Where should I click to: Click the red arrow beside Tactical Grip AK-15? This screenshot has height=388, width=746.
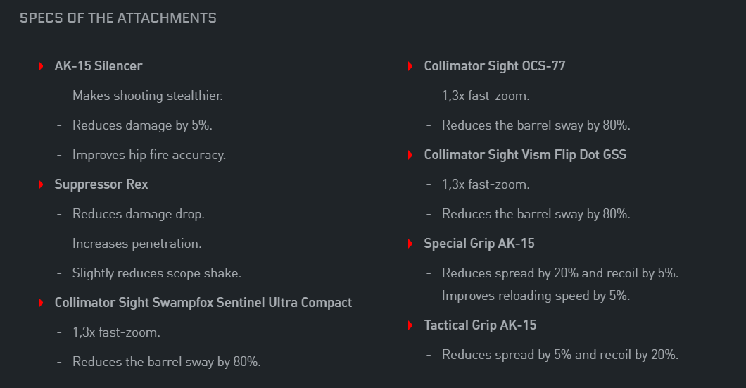pos(410,325)
